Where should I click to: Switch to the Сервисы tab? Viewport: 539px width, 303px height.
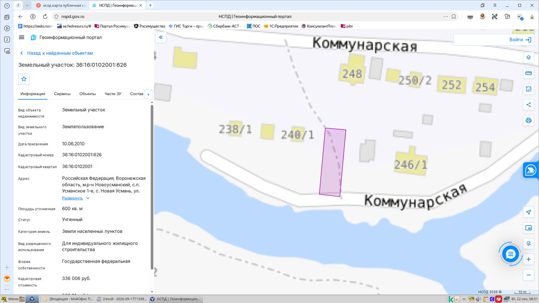62,94
